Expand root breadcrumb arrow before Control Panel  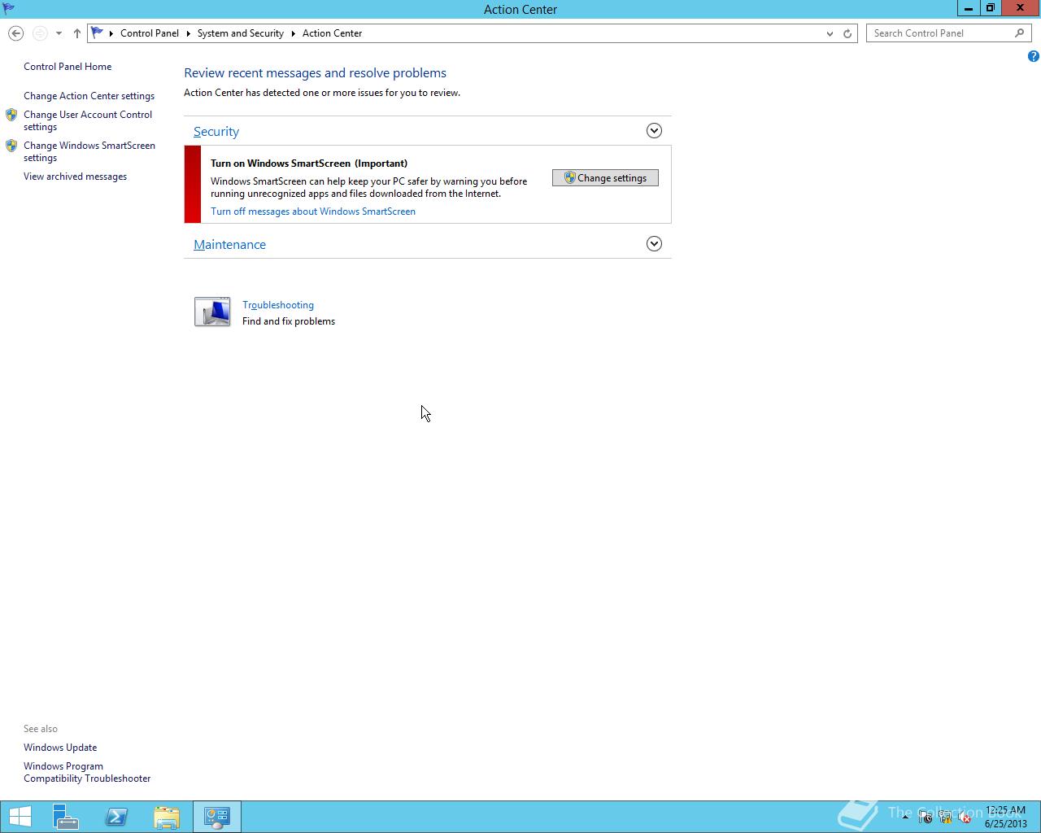click(x=111, y=33)
